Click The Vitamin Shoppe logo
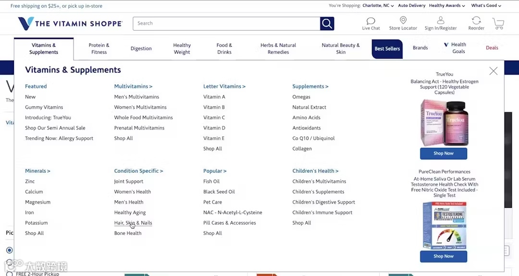 coord(70,24)
